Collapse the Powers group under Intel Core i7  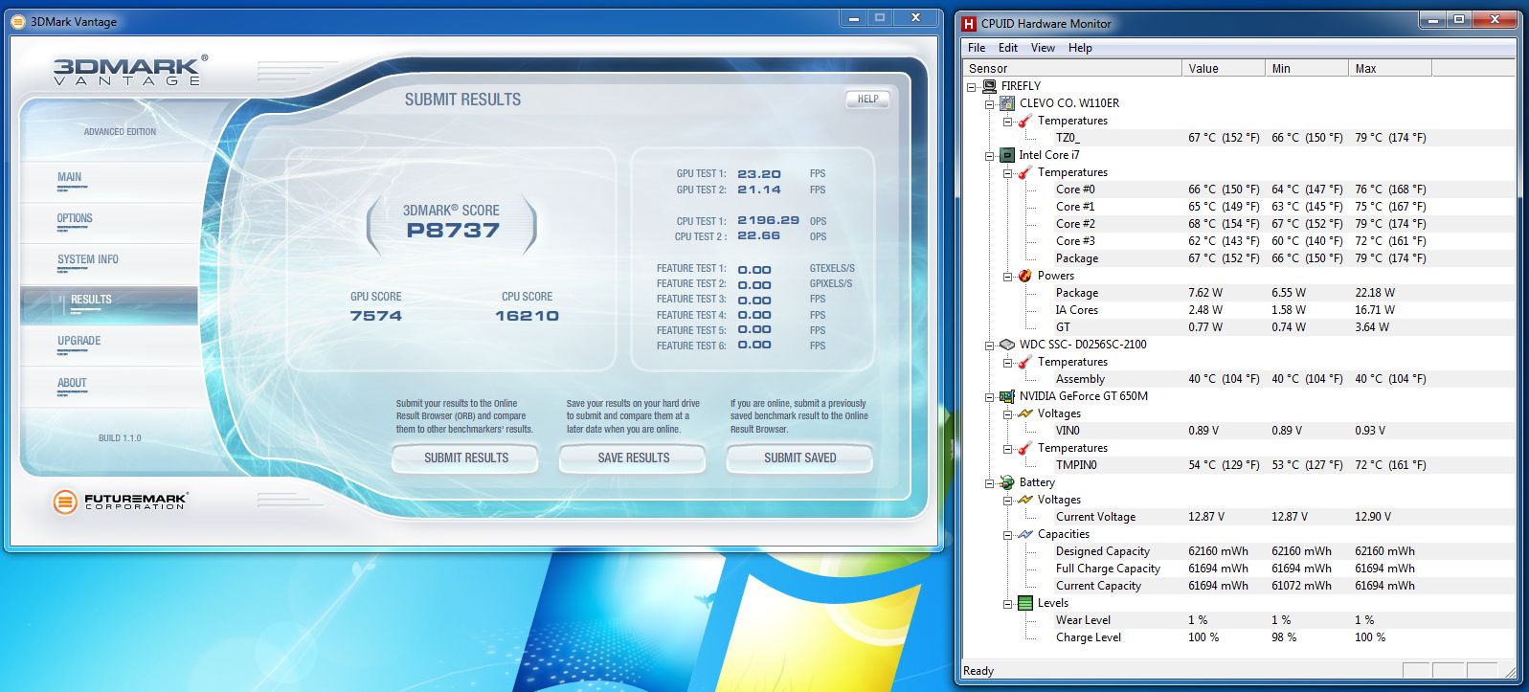[x=1008, y=276]
